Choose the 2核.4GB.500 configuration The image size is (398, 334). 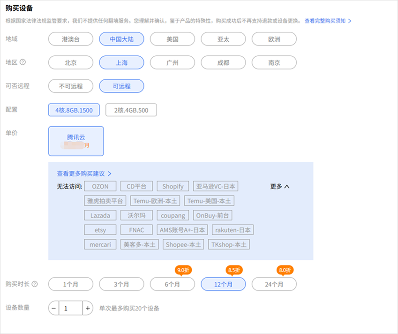click(131, 110)
